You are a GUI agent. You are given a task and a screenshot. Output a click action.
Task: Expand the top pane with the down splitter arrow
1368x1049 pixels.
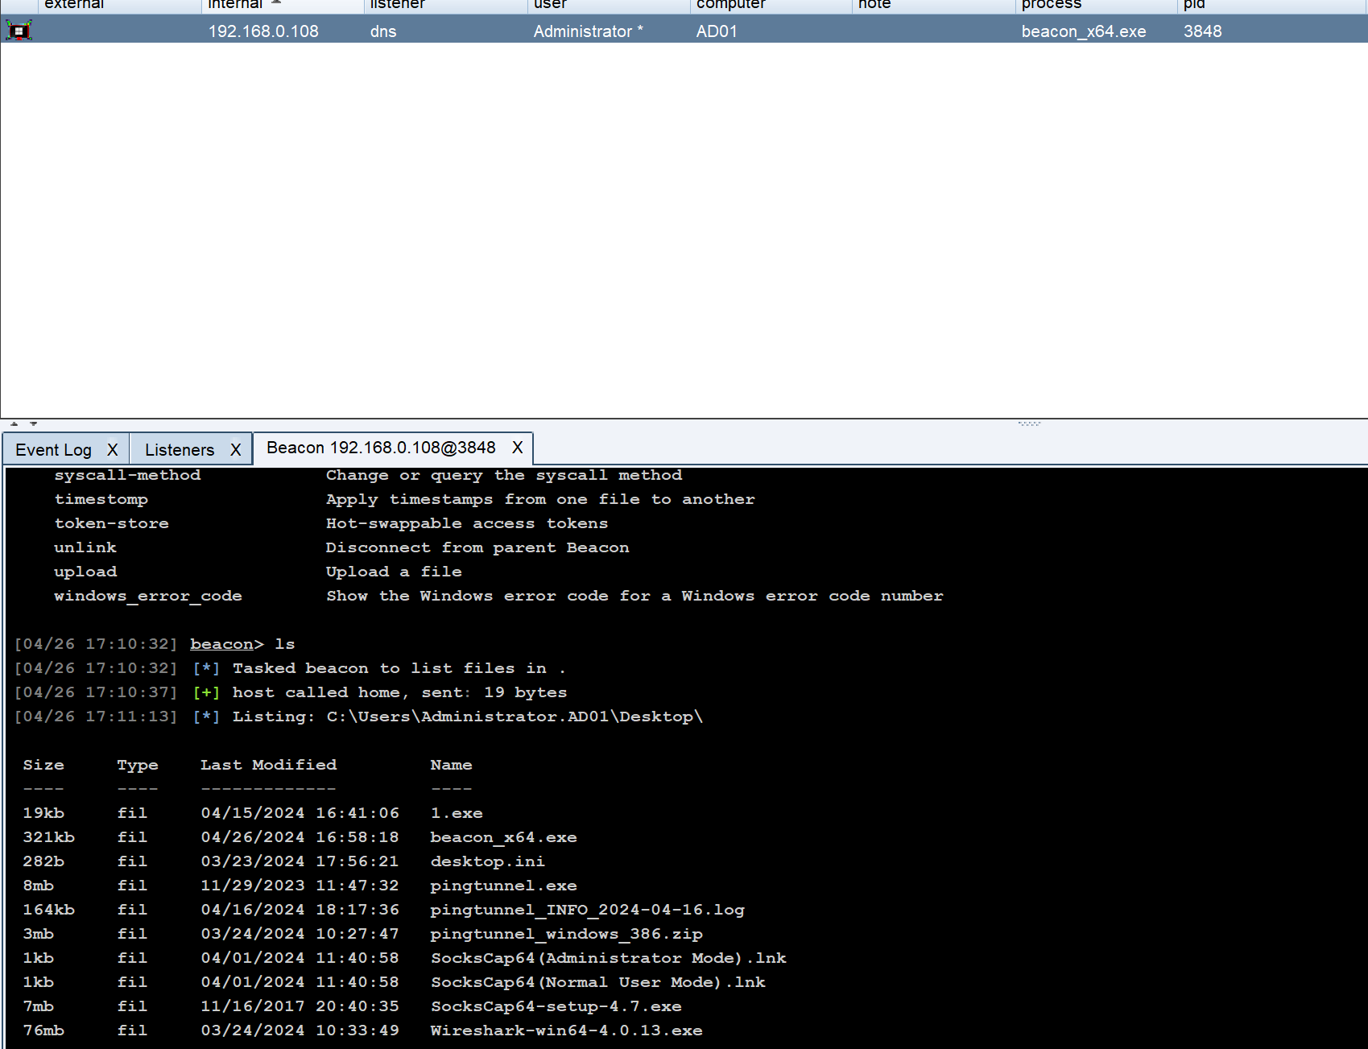(33, 423)
